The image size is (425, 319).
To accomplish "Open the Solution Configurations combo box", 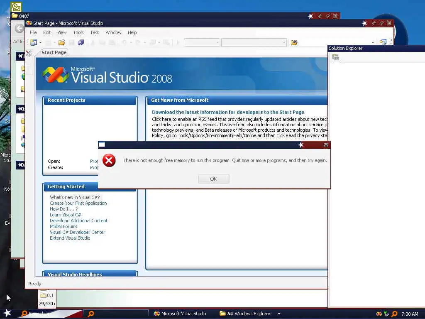I will pos(202,42).
